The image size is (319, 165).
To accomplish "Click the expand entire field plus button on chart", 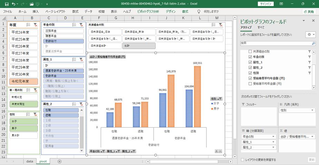I will click(x=216, y=151).
